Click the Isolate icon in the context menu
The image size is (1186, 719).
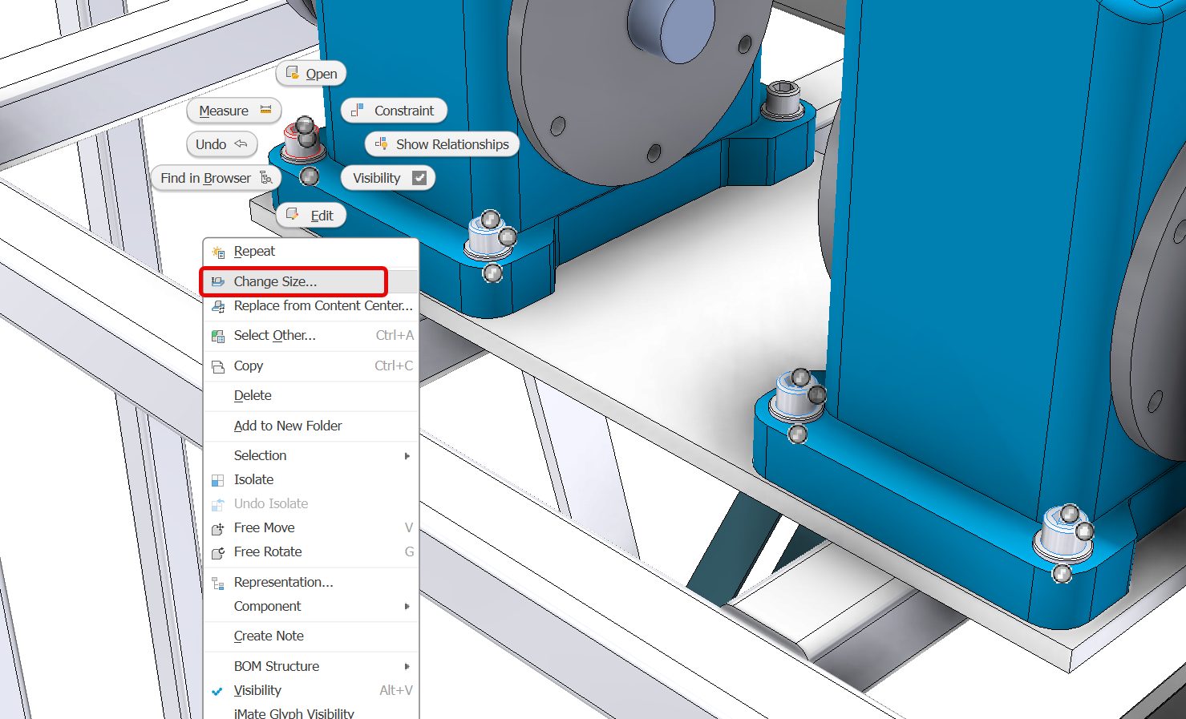(217, 479)
